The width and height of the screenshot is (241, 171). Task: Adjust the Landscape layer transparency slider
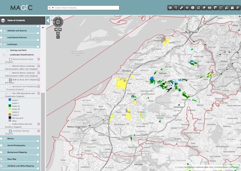tap(38, 47)
